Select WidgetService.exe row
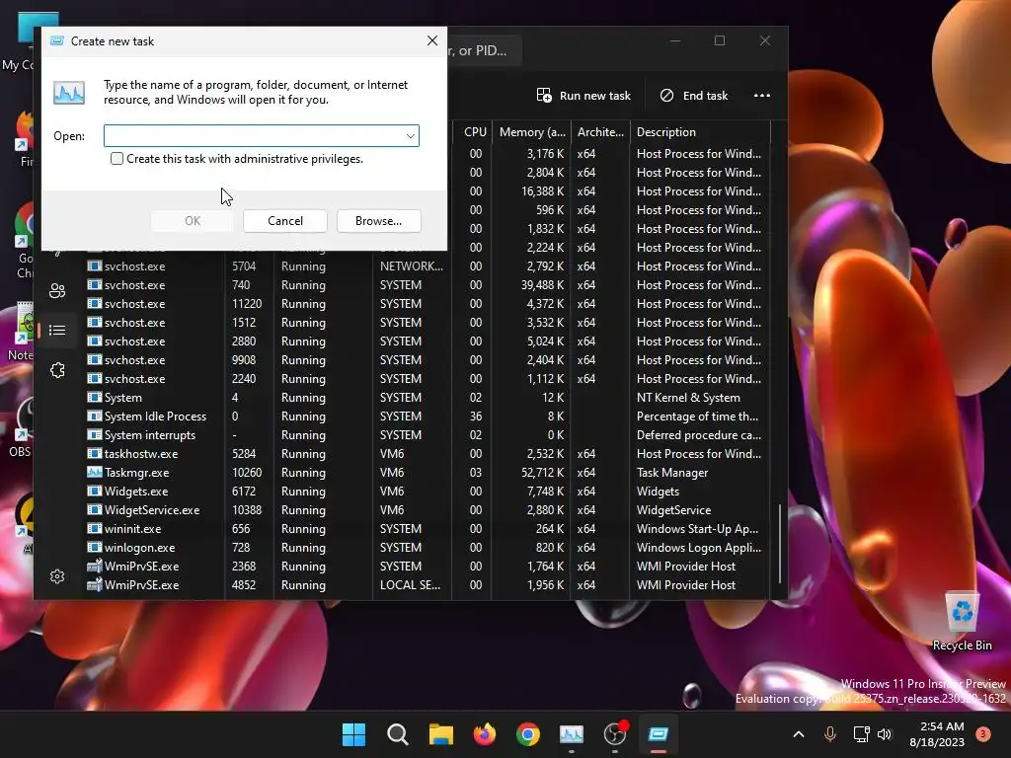Image resolution: width=1011 pixels, height=758 pixels. click(x=428, y=510)
